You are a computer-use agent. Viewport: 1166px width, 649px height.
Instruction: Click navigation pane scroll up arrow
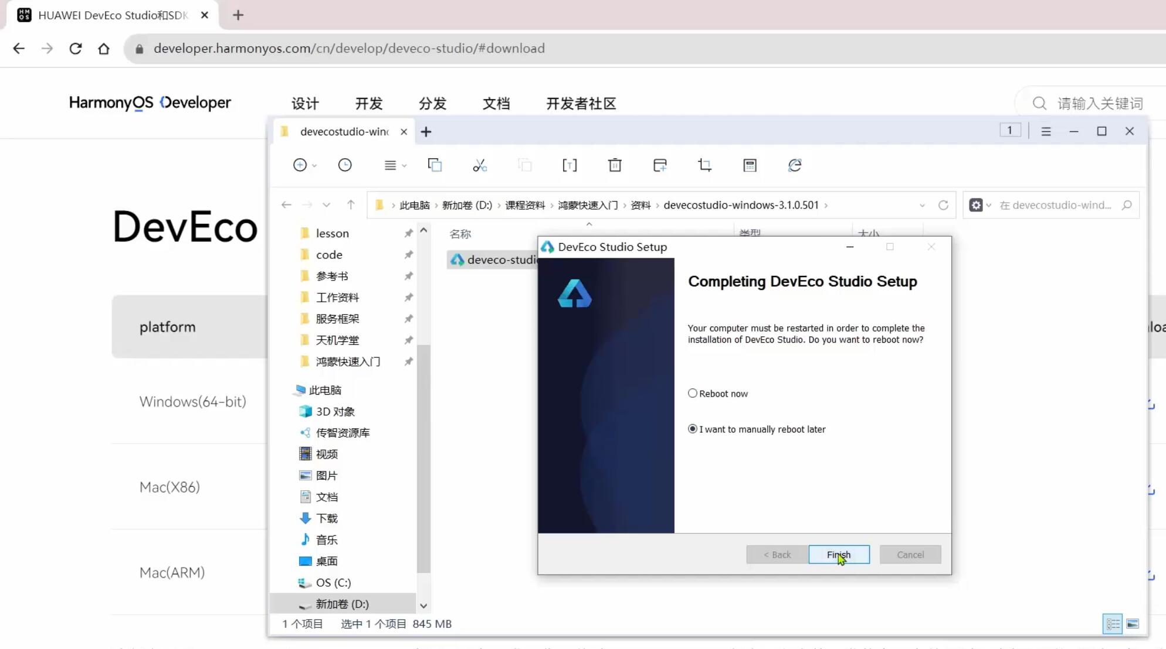pos(423,231)
